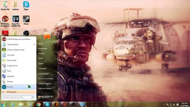Click the Search programs and files box
This screenshot has width=190, height=107.
[18, 97]
